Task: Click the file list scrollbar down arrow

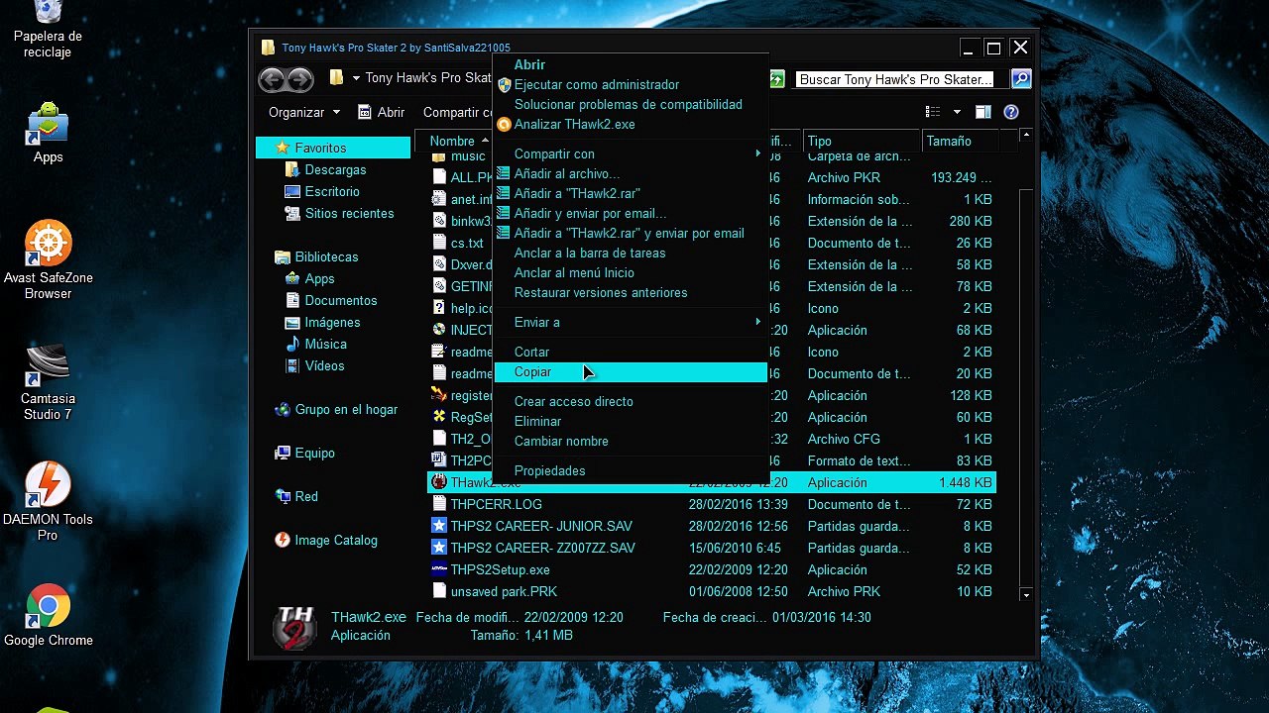Action: tap(1026, 594)
